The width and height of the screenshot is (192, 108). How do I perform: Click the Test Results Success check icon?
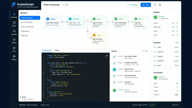pyautogui.click(x=155, y=78)
